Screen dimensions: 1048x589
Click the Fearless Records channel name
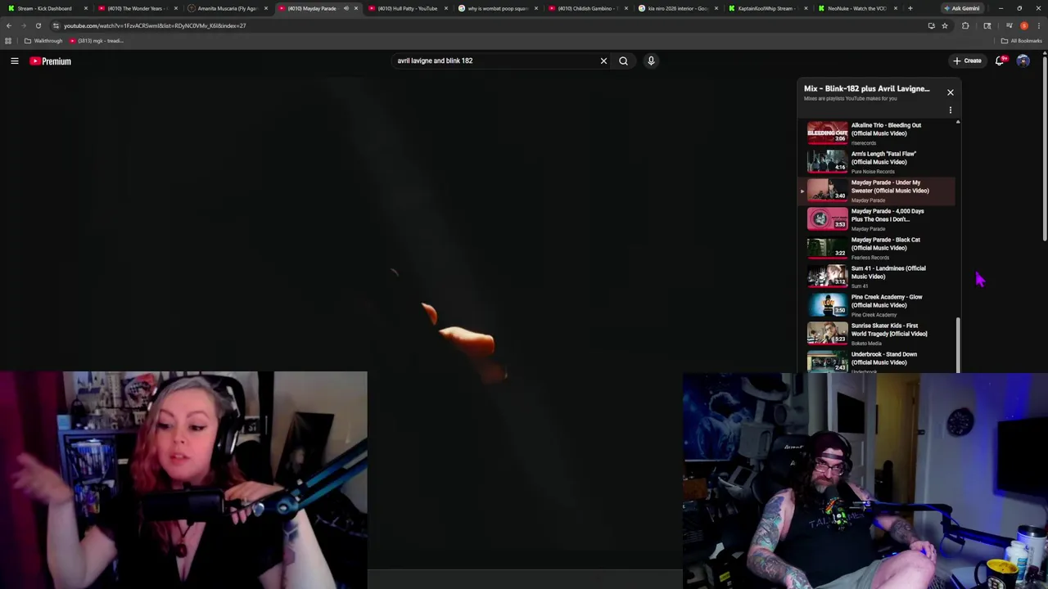click(870, 258)
